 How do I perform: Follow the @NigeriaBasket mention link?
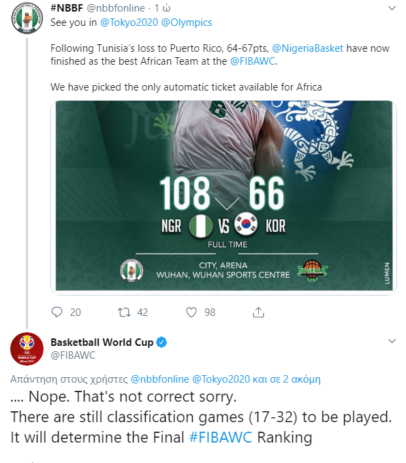coord(307,48)
